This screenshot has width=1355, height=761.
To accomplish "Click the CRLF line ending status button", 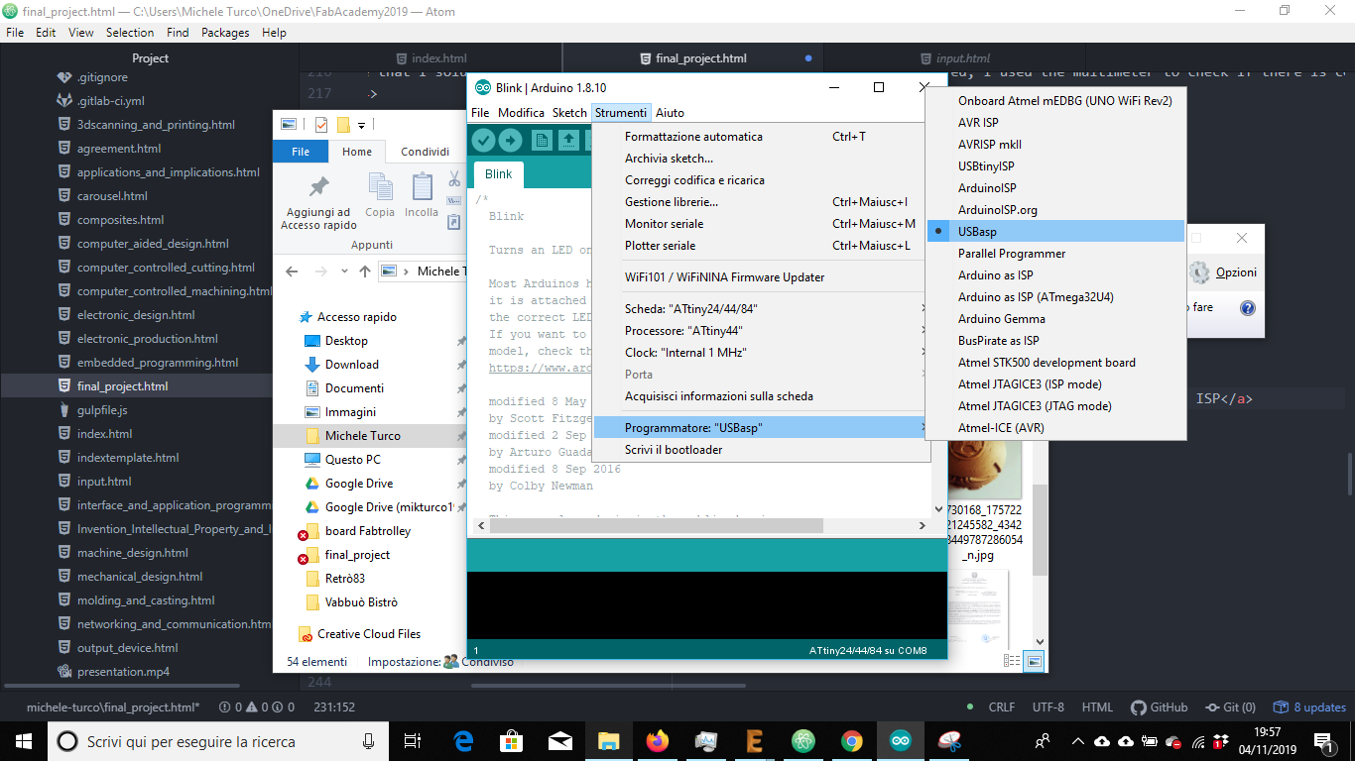I will point(1002,707).
